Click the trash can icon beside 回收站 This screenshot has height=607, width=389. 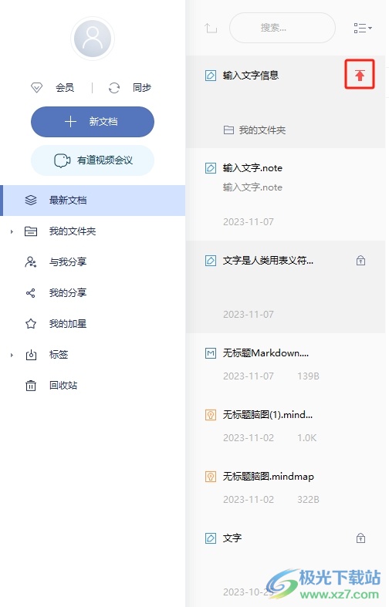(x=31, y=386)
